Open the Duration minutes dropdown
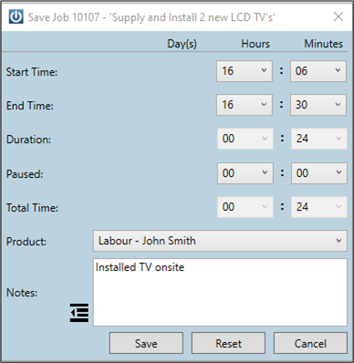The image size is (354, 363). [x=319, y=139]
